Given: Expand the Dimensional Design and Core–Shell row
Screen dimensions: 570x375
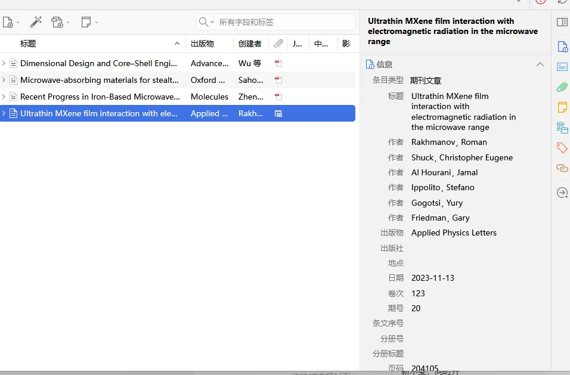Looking at the screenshot, I should [x=4, y=63].
